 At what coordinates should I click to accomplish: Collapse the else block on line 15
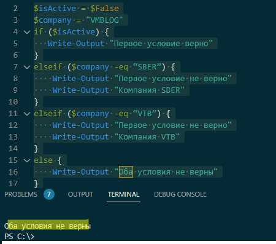[x=27, y=160]
